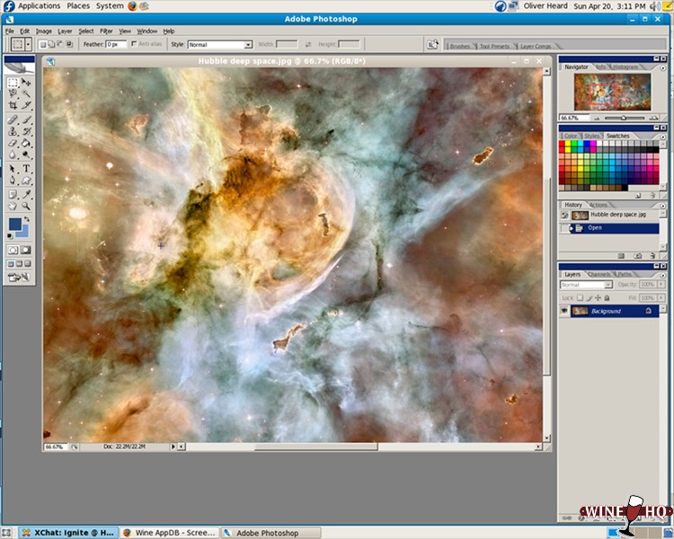Select the Healing Brush tool

[x=13, y=119]
